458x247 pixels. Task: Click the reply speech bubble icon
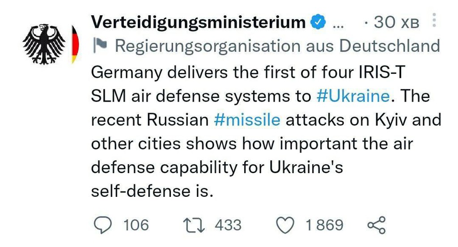(103, 225)
